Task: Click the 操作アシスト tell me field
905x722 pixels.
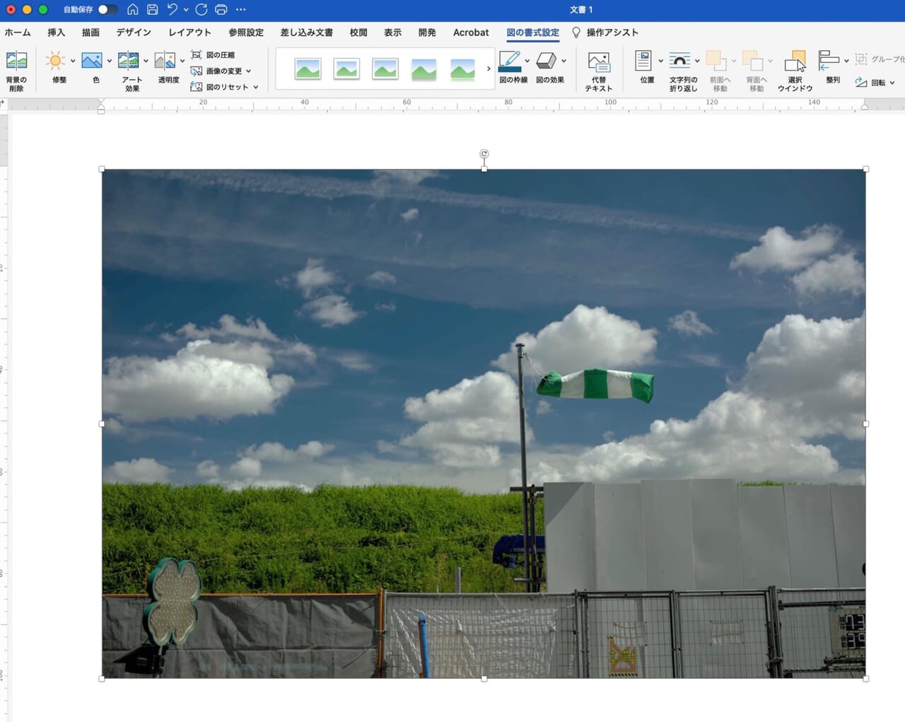Action: coord(612,33)
